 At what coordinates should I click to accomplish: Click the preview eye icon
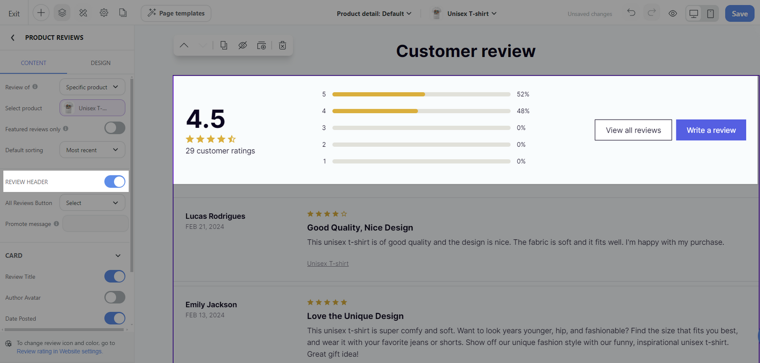coord(673,13)
